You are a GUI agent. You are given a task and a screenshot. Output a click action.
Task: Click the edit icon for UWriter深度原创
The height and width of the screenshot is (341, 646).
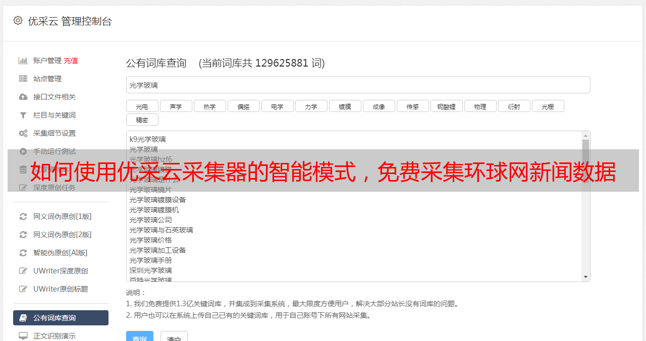coord(23,271)
